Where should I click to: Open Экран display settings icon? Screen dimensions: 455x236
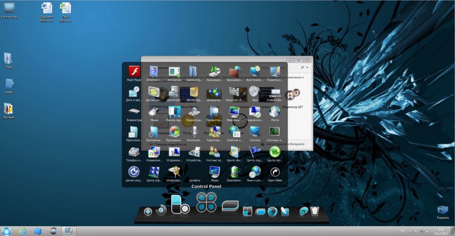click(214, 172)
